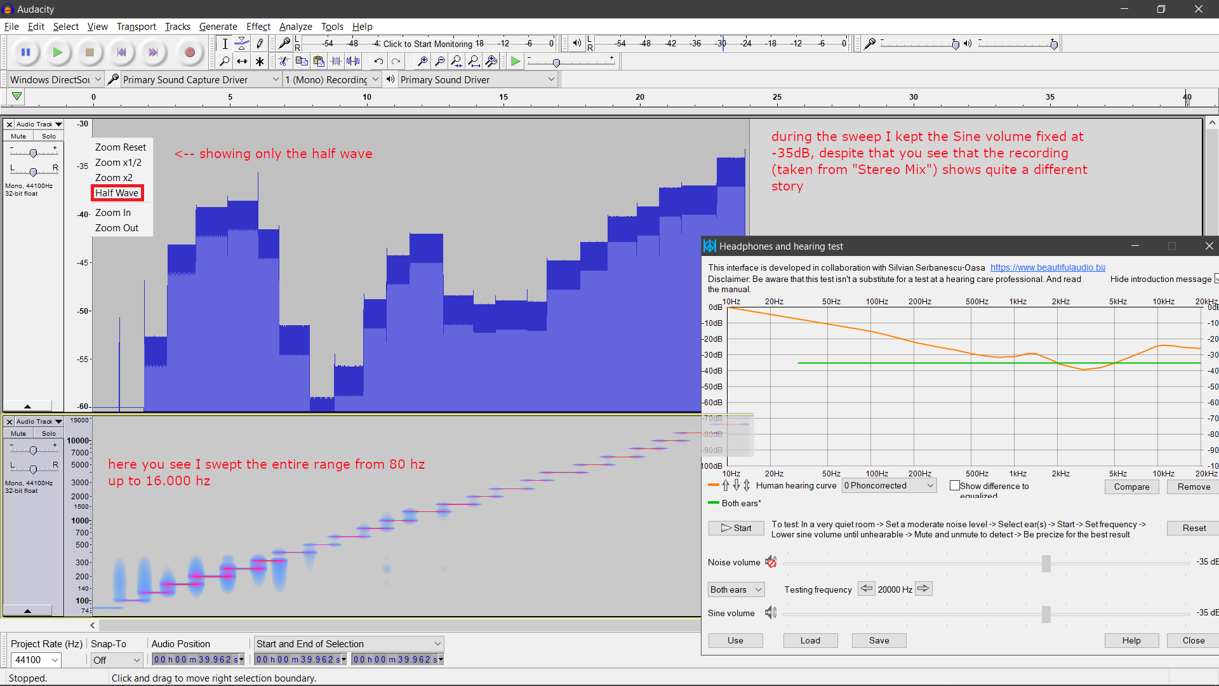Screen dimensions: 1219x686
Task: Open the Analyze menu
Action: [295, 26]
